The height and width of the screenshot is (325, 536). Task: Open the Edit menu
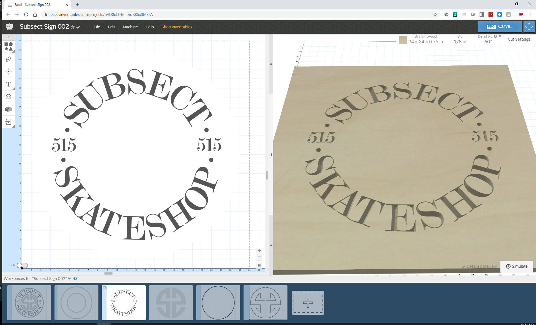pyautogui.click(x=111, y=27)
